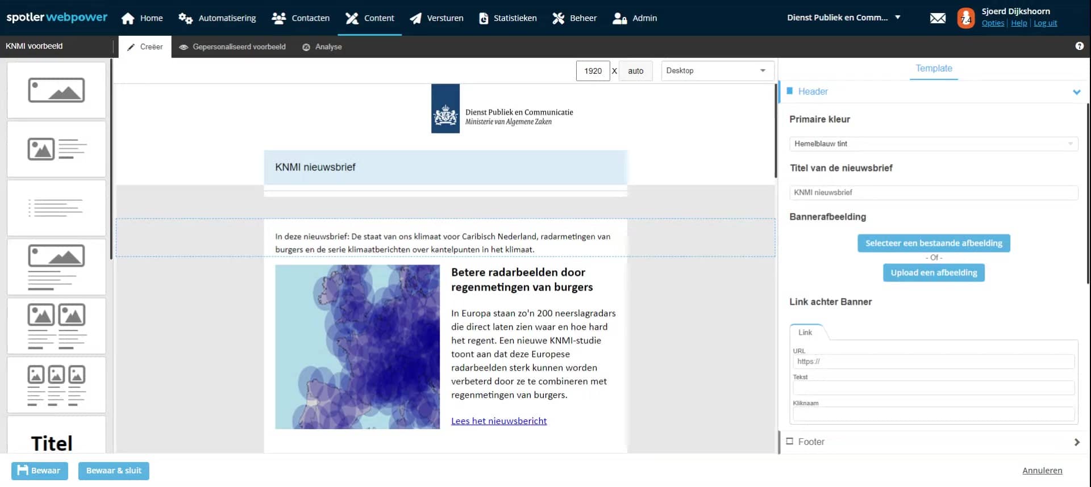Click Upload een afbeelding button
Viewport: 1091px width, 487px height.
click(x=934, y=273)
